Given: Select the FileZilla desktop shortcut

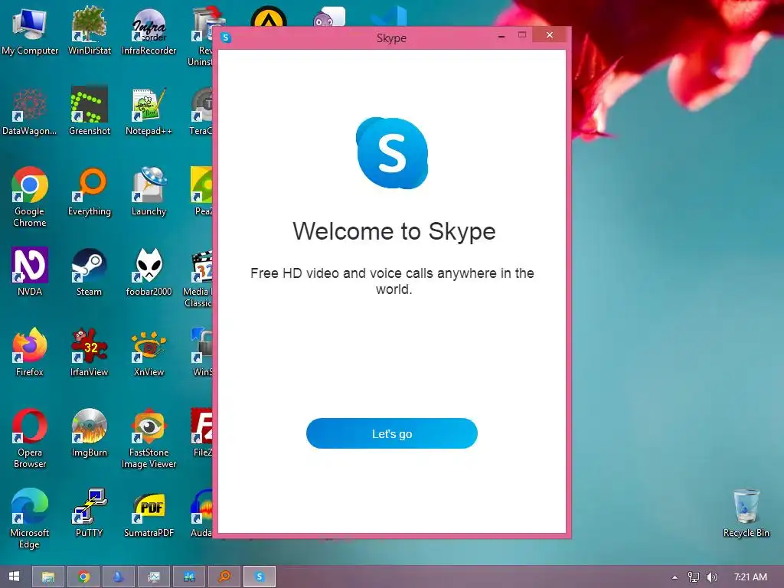Looking at the screenshot, I should [x=202, y=433].
